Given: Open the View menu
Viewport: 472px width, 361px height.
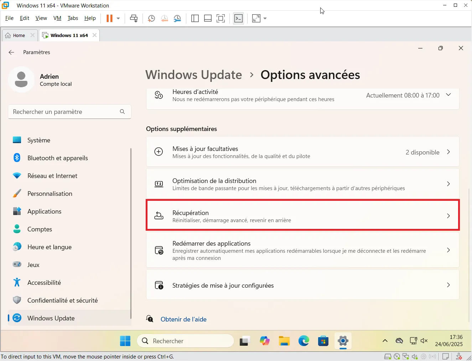Looking at the screenshot, I should (x=41, y=18).
